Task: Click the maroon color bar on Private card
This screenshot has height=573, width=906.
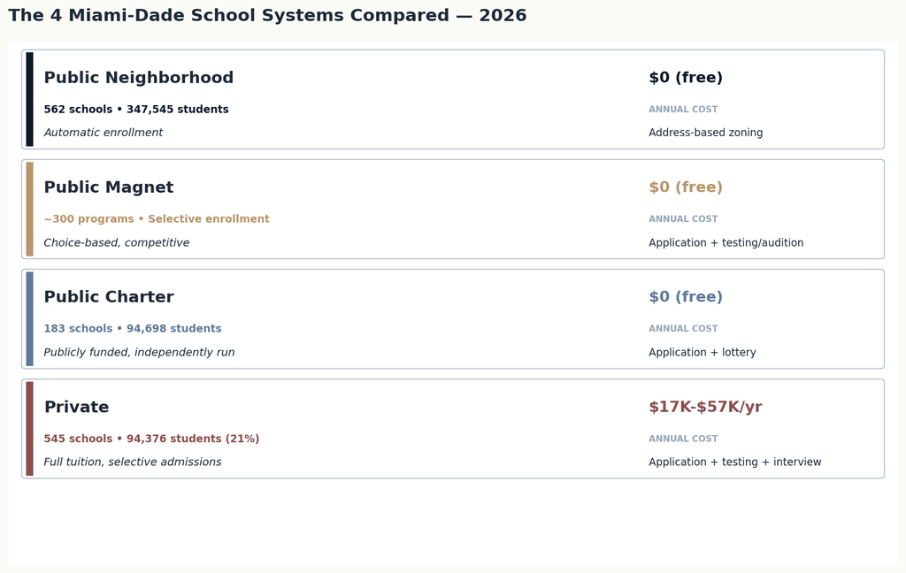Action: [x=29, y=429]
